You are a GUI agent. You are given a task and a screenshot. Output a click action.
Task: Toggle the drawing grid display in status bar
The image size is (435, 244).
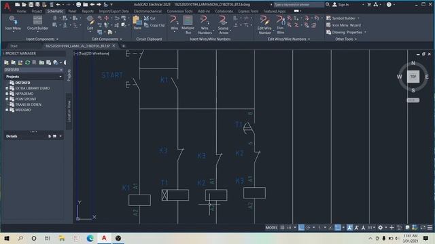282,228
